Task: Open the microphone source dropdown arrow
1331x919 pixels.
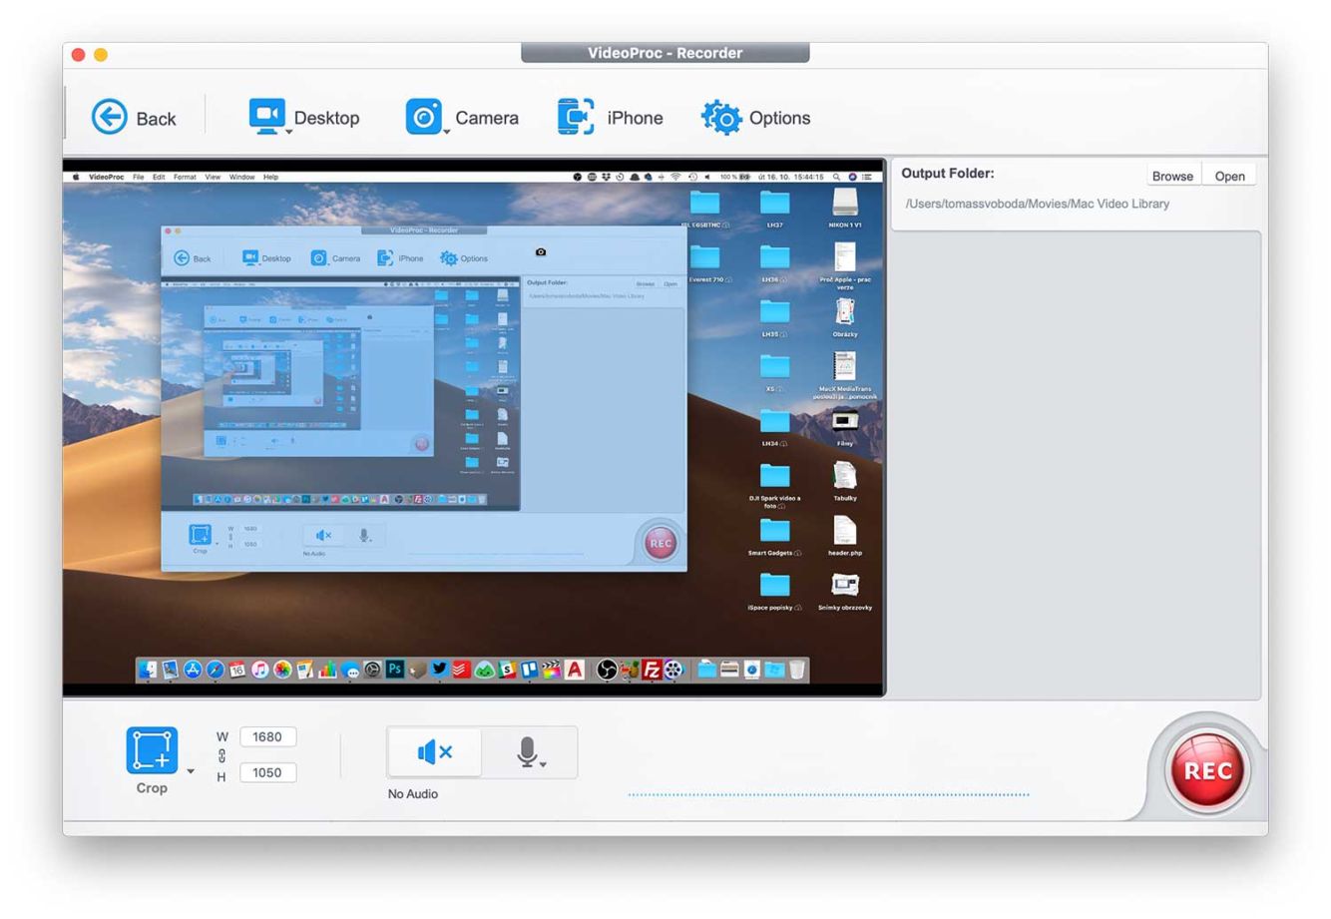Action: tap(544, 764)
